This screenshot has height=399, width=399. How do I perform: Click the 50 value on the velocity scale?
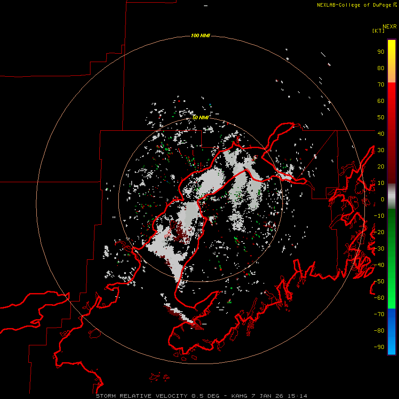[381, 117]
